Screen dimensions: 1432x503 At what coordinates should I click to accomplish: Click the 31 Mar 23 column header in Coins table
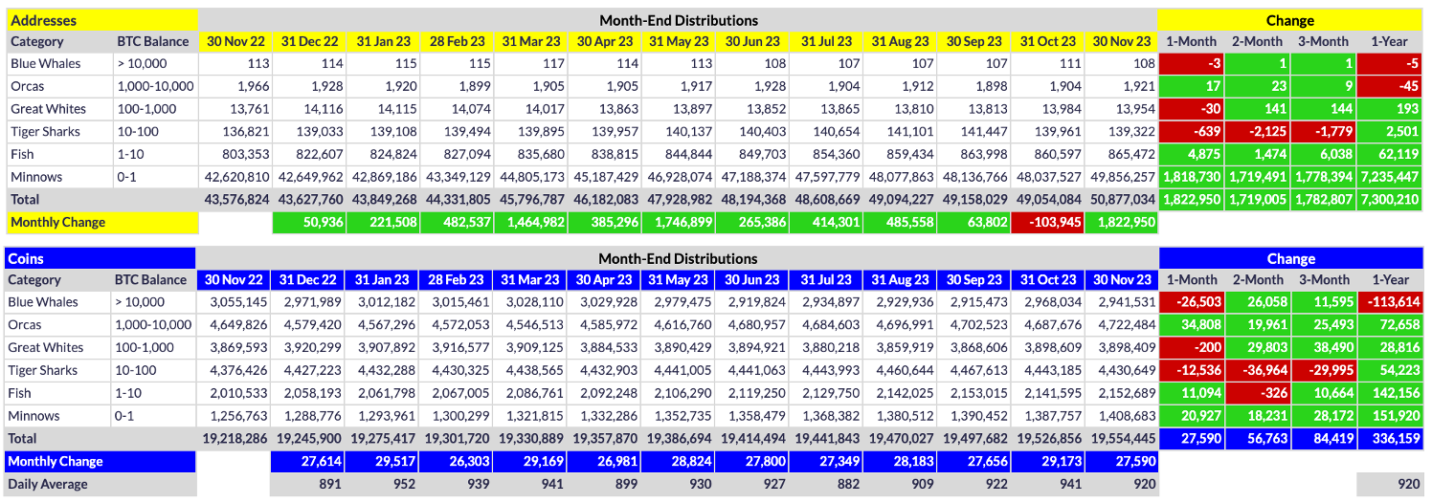(531, 280)
